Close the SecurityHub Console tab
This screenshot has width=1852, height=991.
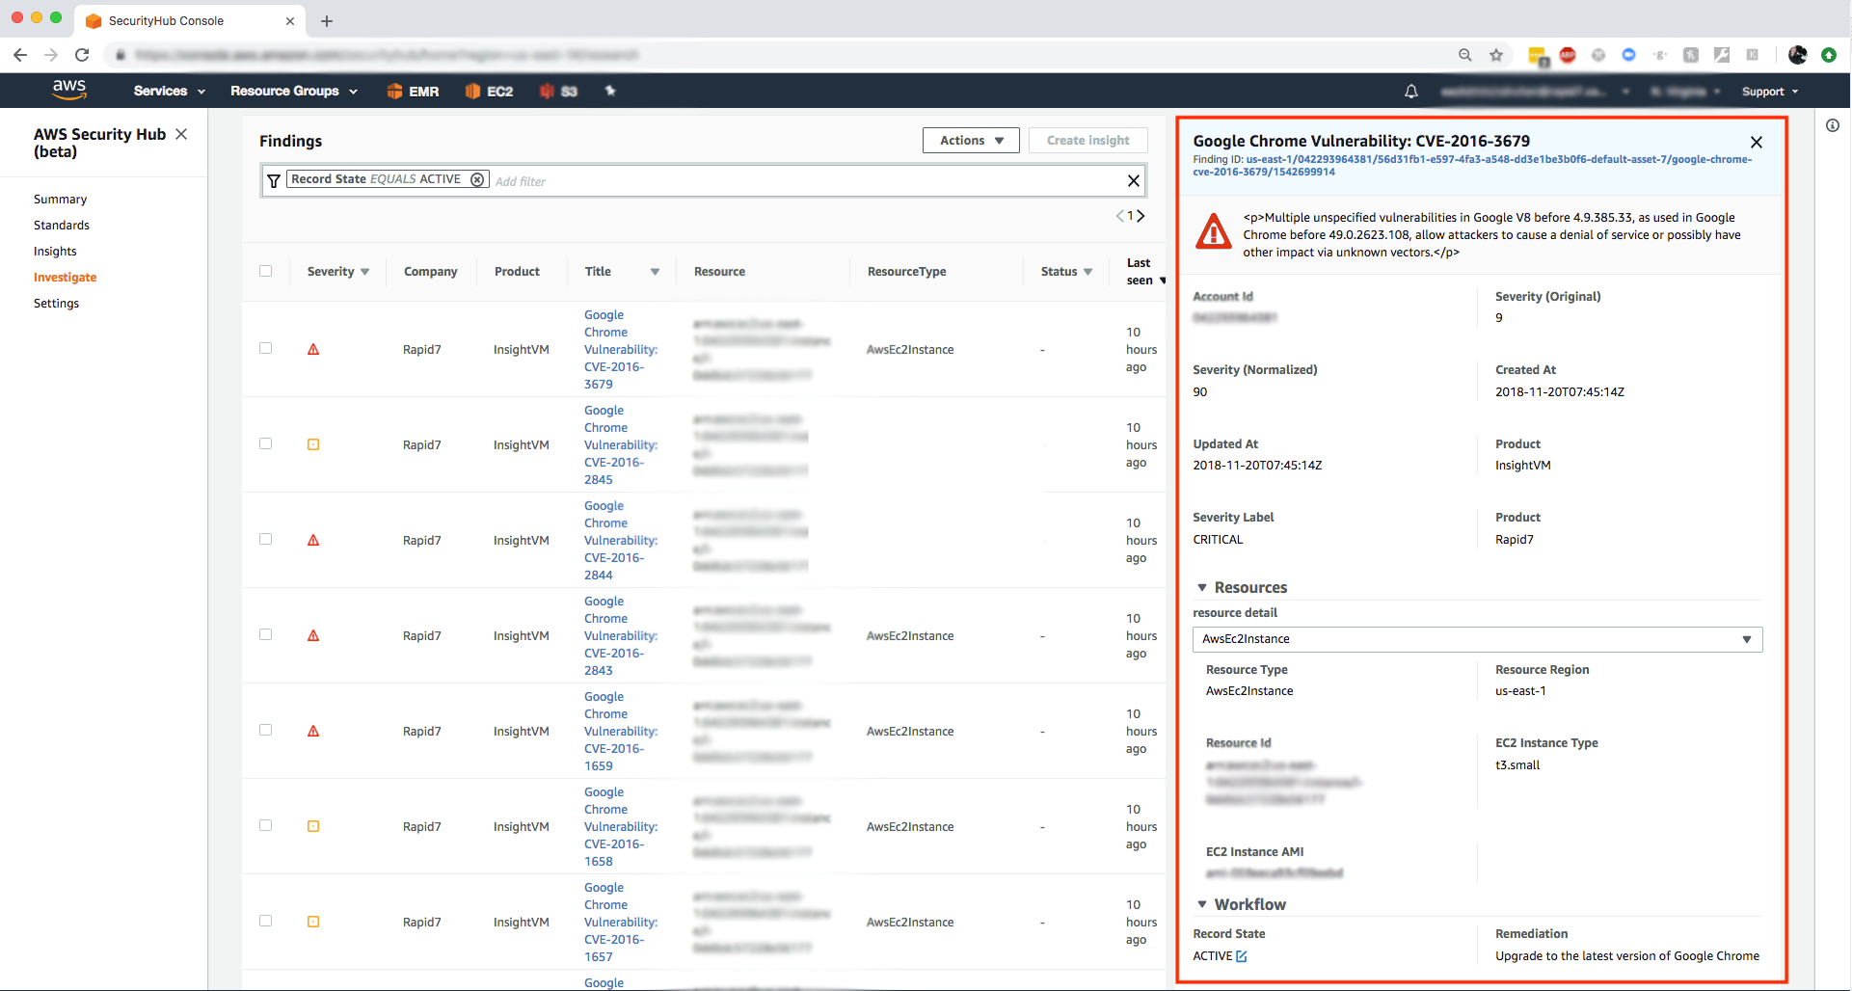[290, 20]
